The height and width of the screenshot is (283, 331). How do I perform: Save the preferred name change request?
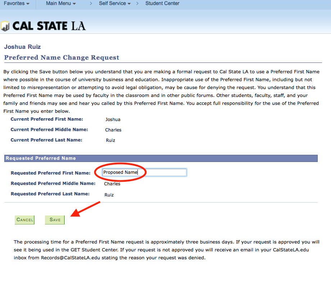tap(55, 219)
